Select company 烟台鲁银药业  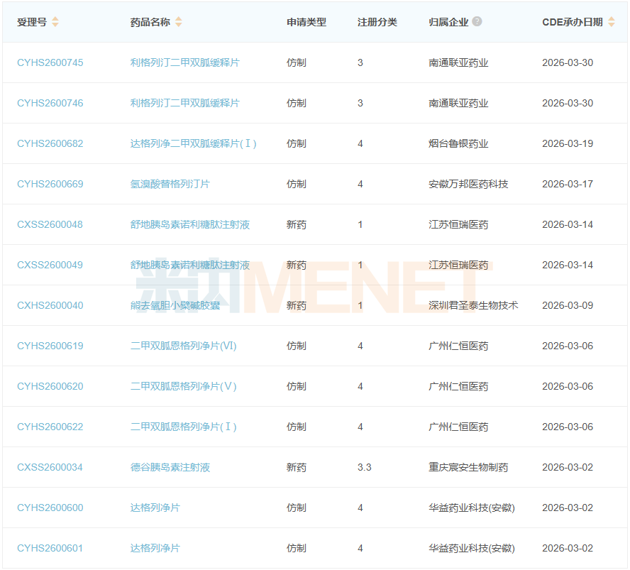coord(458,143)
